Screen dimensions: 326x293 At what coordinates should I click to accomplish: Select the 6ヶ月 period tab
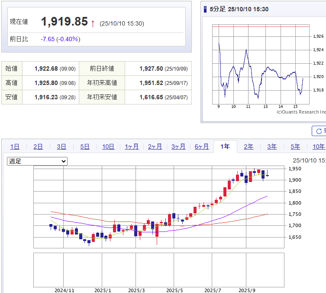tap(202, 146)
